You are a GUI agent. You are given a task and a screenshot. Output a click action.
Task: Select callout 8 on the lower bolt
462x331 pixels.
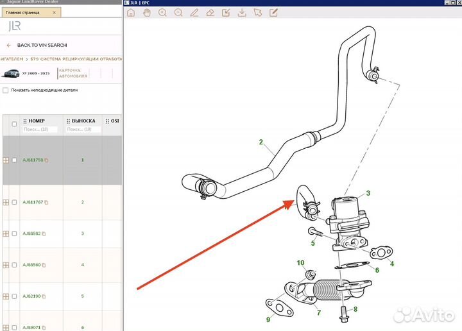pos(355,309)
